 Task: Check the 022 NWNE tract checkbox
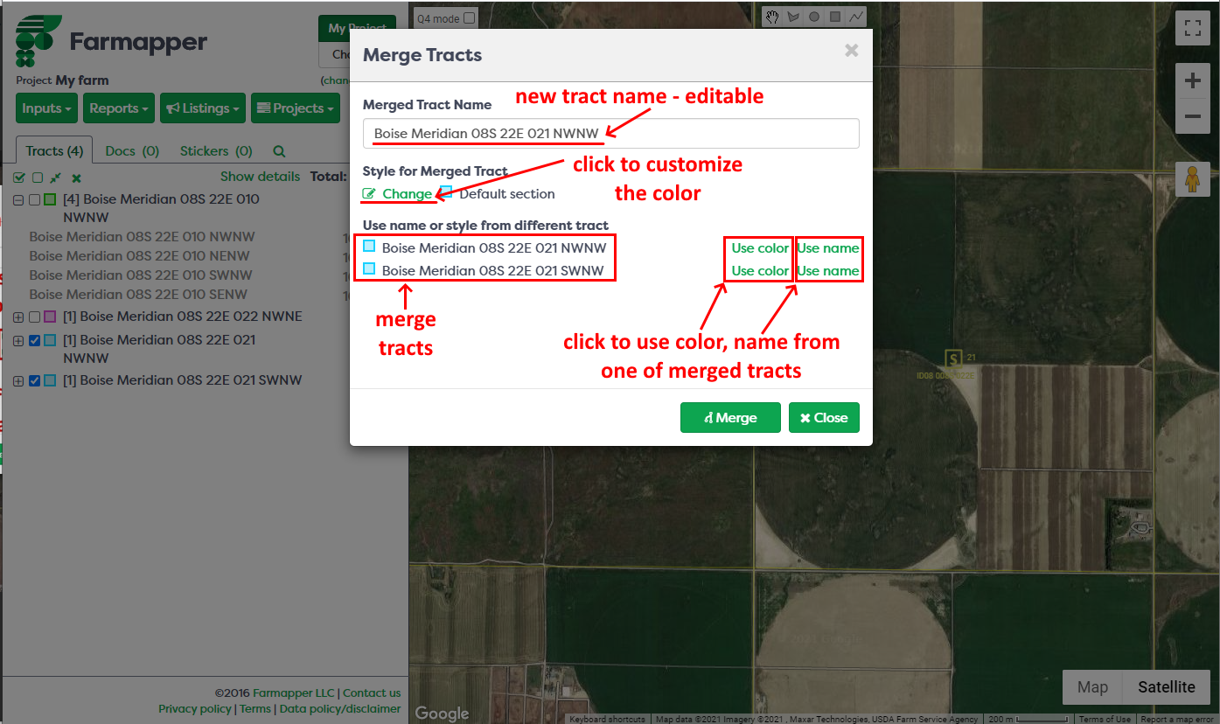pyautogui.click(x=34, y=317)
